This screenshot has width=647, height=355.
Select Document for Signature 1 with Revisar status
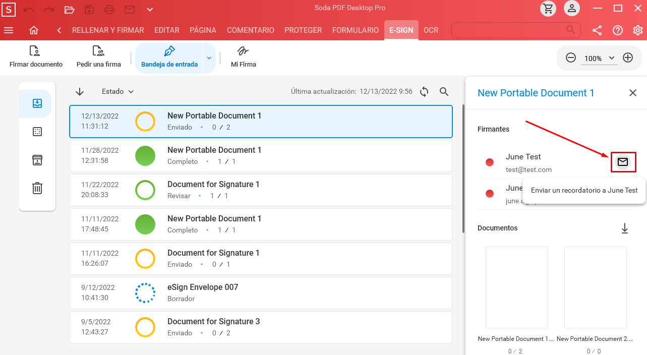coord(261,190)
